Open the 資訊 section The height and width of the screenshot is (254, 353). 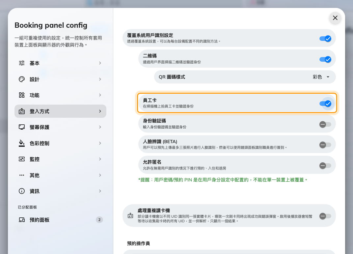[x=60, y=191]
